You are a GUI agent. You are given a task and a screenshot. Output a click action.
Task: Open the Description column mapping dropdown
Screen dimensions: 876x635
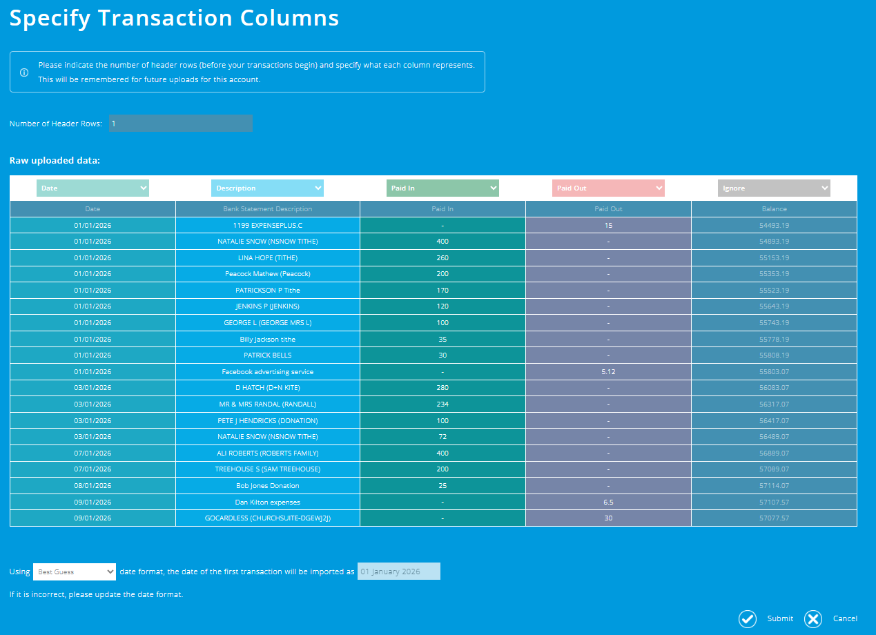(x=267, y=188)
